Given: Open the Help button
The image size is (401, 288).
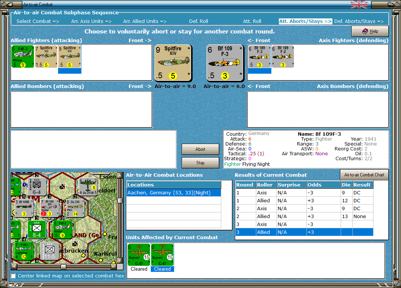Looking at the screenshot, I should [x=370, y=31].
